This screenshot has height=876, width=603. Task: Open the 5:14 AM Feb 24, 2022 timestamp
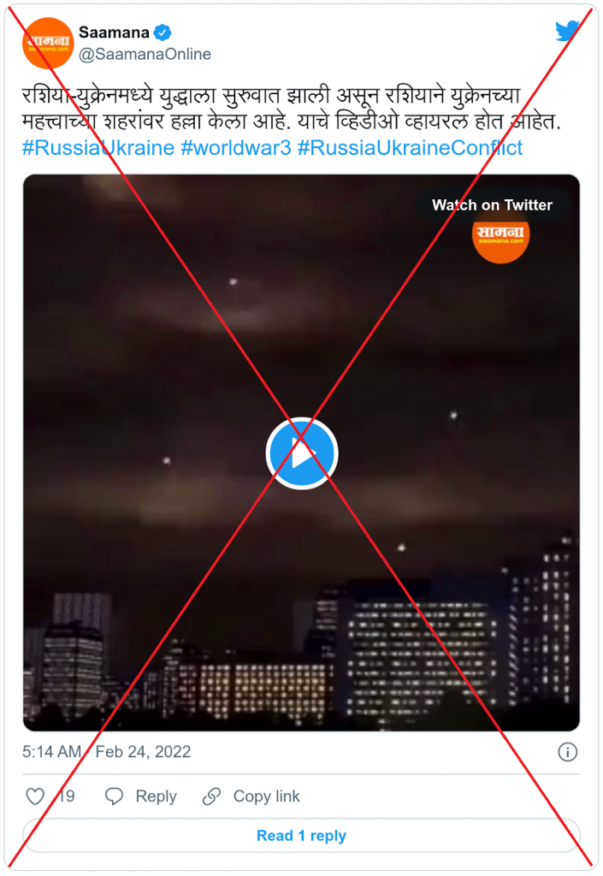point(107,752)
